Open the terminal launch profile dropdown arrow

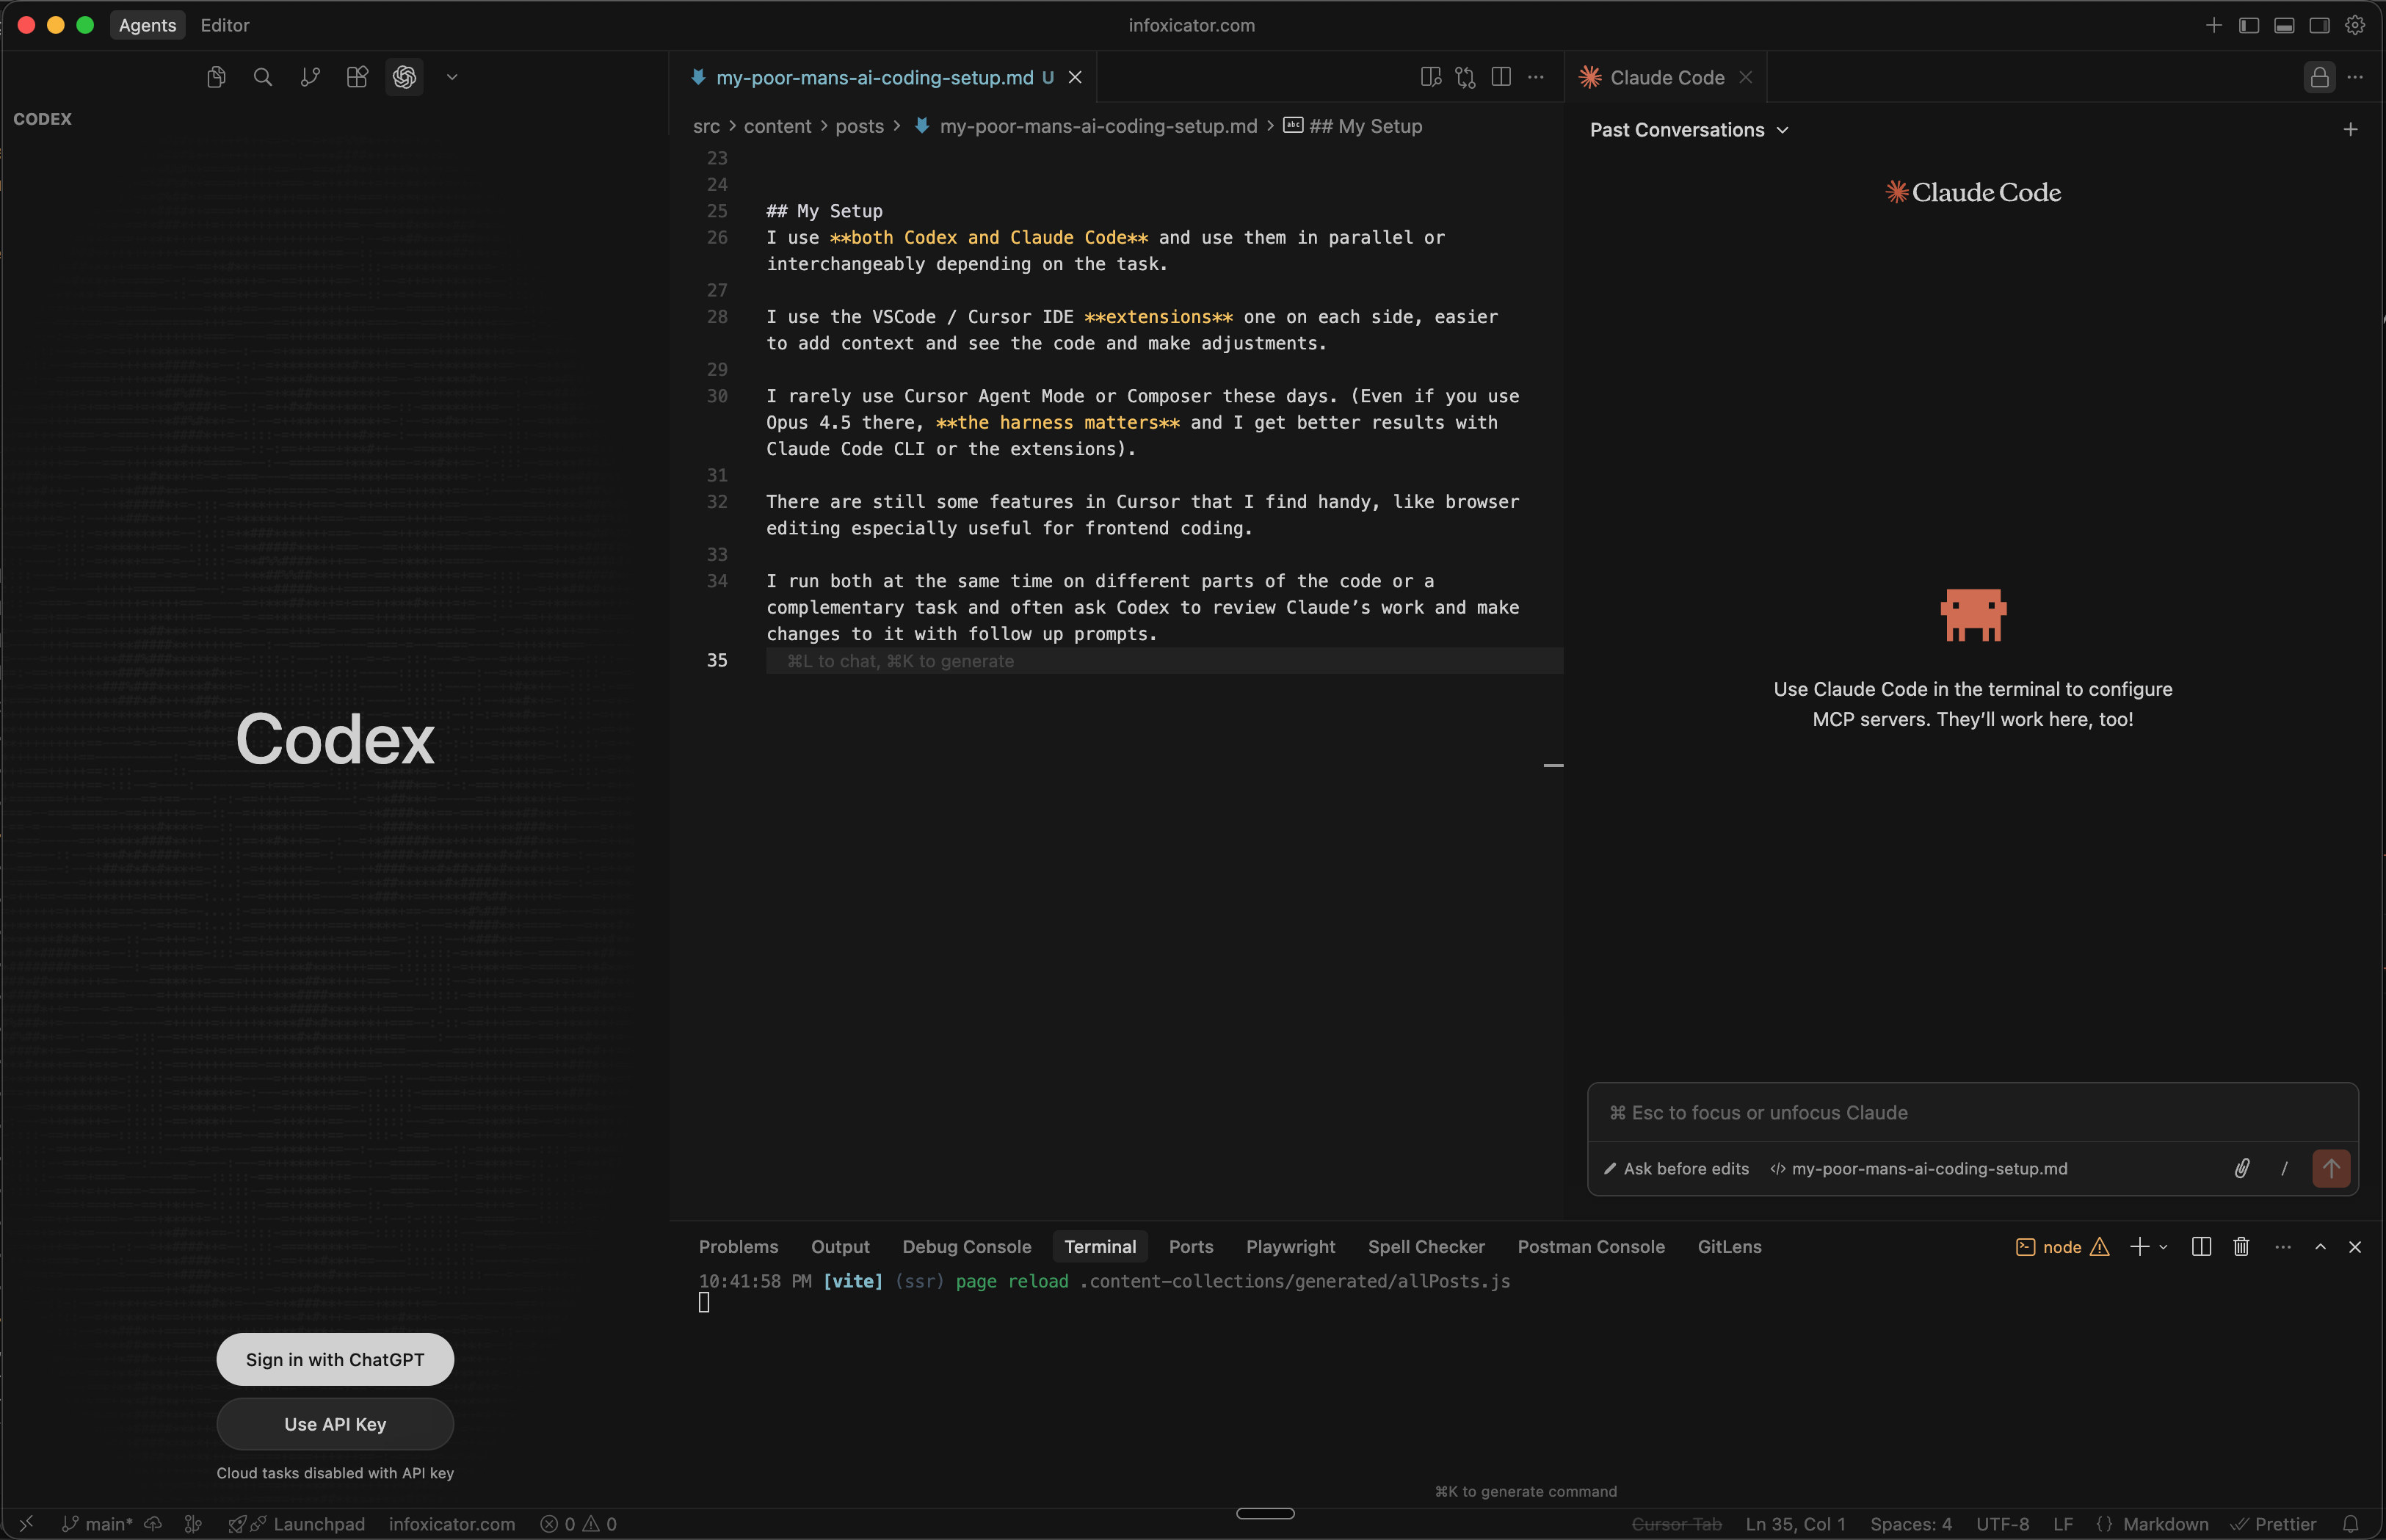[2163, 1247]
